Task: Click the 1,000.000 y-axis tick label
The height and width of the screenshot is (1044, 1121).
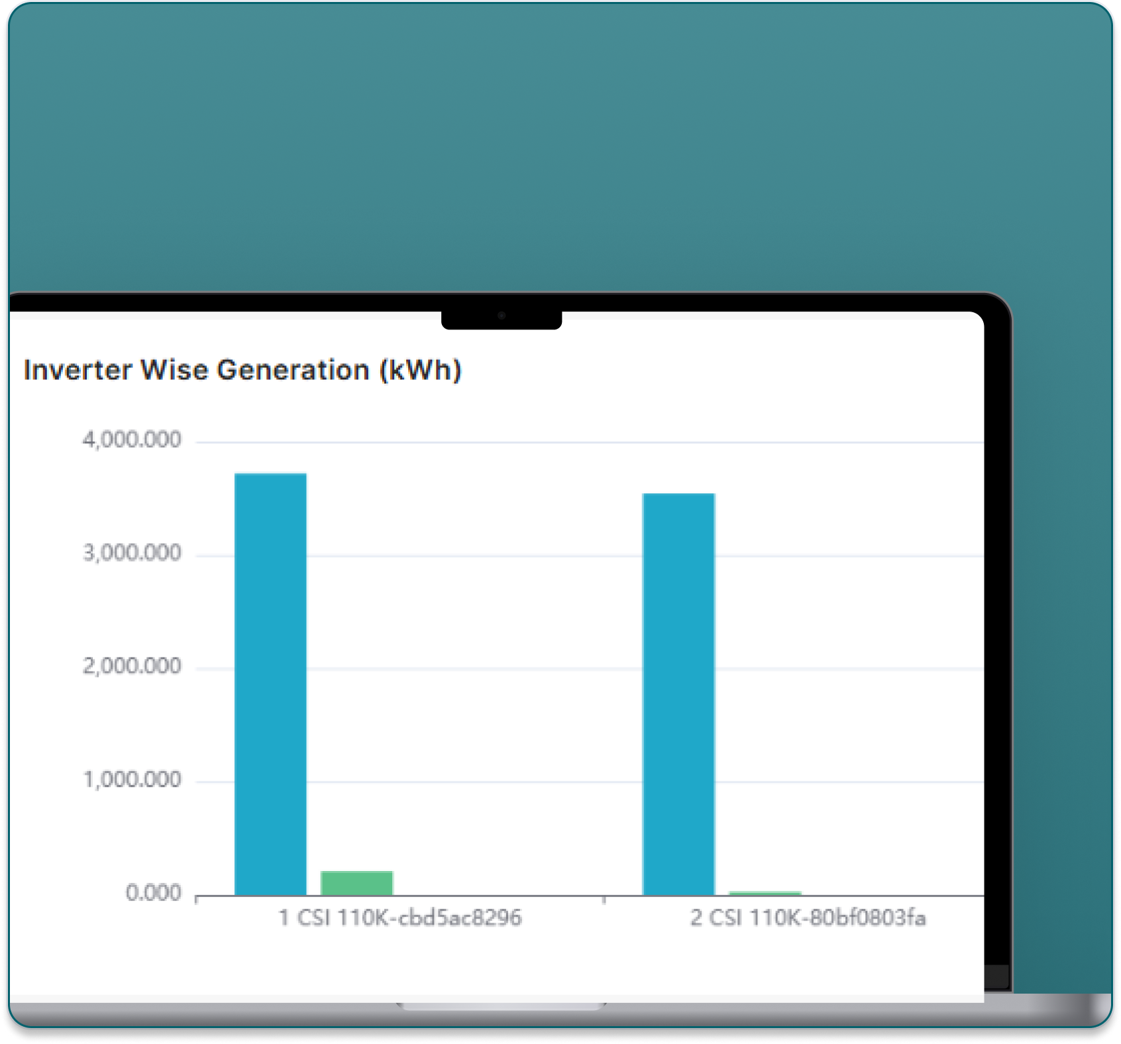Action: [x=132, y=778]
